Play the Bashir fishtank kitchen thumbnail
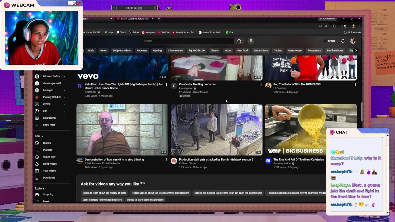 217,129
